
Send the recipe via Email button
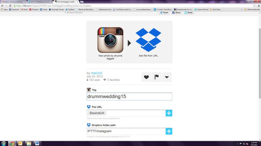pyautogui.click(x=189, y=13)
